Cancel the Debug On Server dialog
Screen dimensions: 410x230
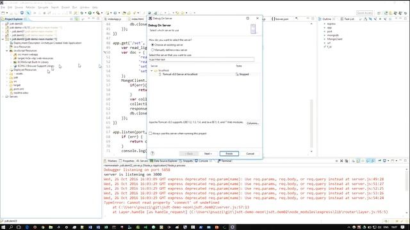point(250,153)
